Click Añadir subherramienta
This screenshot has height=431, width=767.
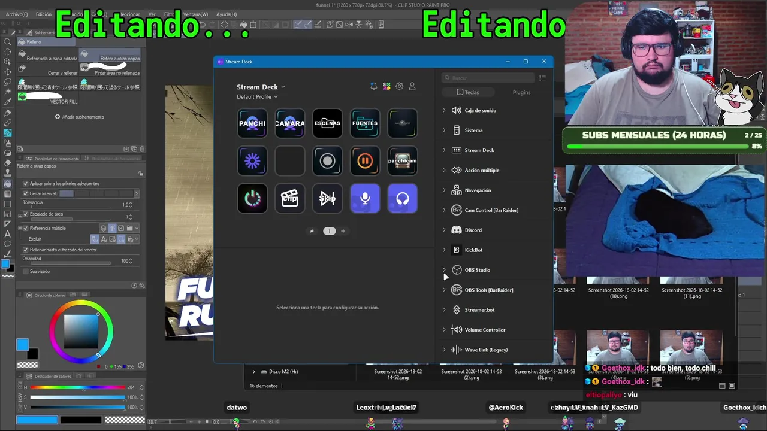coord(80,117)
